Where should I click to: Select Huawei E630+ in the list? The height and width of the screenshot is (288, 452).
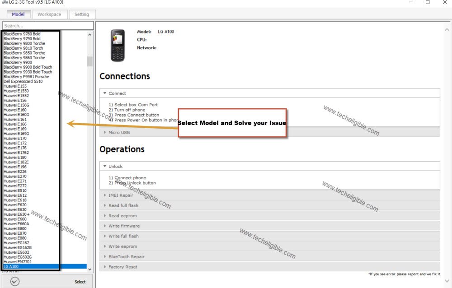(16, 214)
